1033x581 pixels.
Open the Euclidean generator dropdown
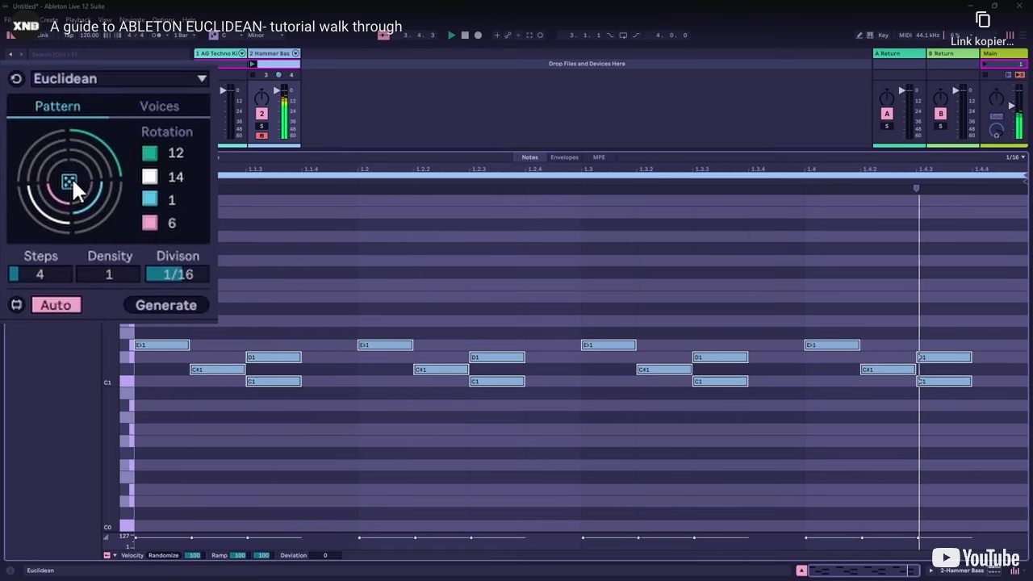pos(119,78)
